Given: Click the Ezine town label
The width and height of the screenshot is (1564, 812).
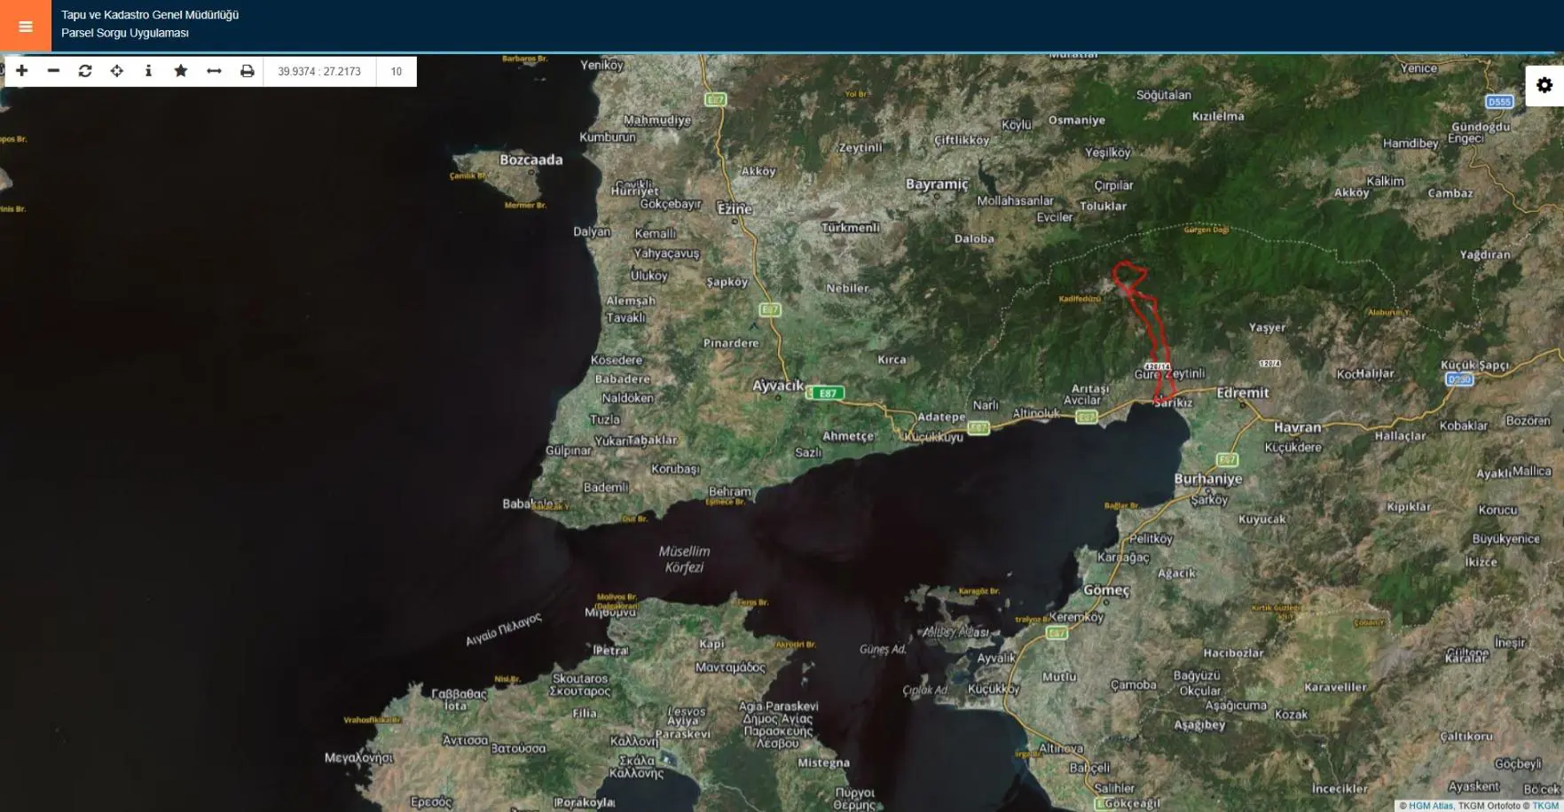Looking at the screenshot, I should pos(735,209).
